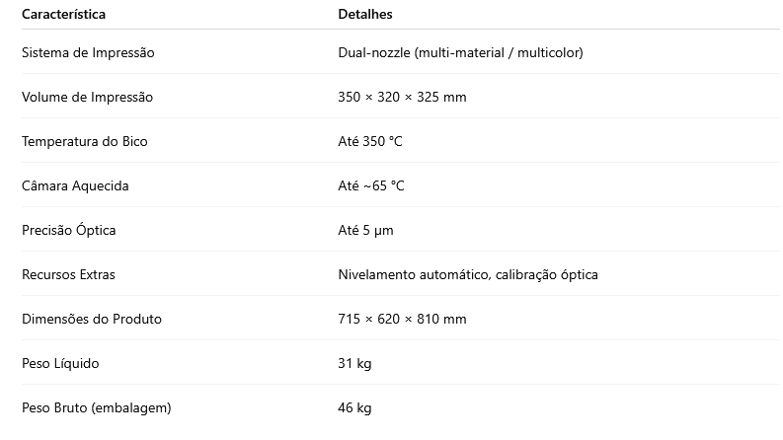Click the Até ~65 °C value
Screen dimensions: 783x440
(371, 186)
